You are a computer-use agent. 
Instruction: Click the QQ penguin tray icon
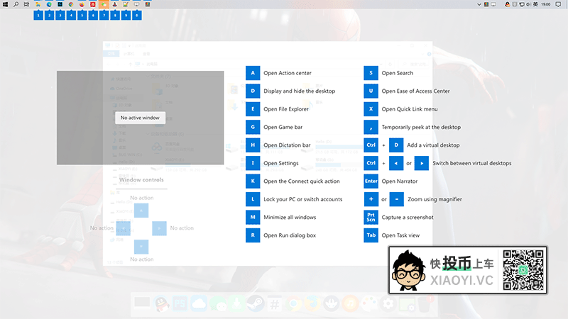click(507, 4)
